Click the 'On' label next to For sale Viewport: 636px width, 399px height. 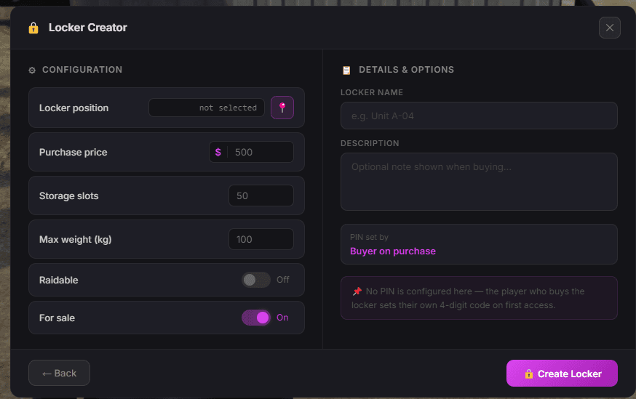pyautogui.click(x=282, y=318)
